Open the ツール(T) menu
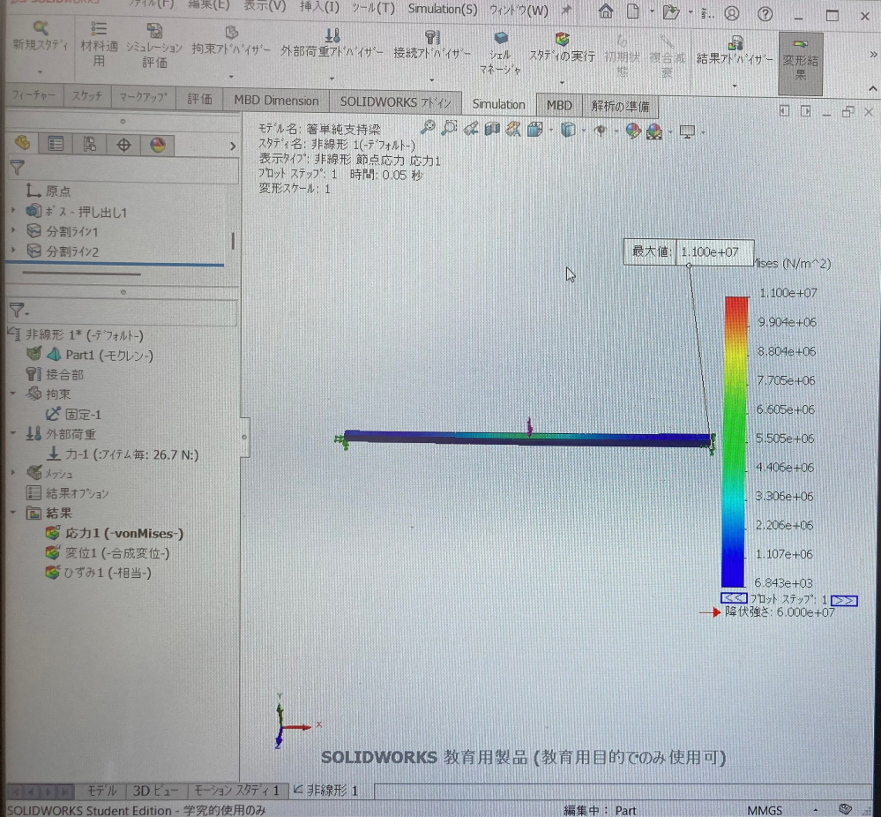Viewport: 881px width, 817px height. [x=373, y=8]
